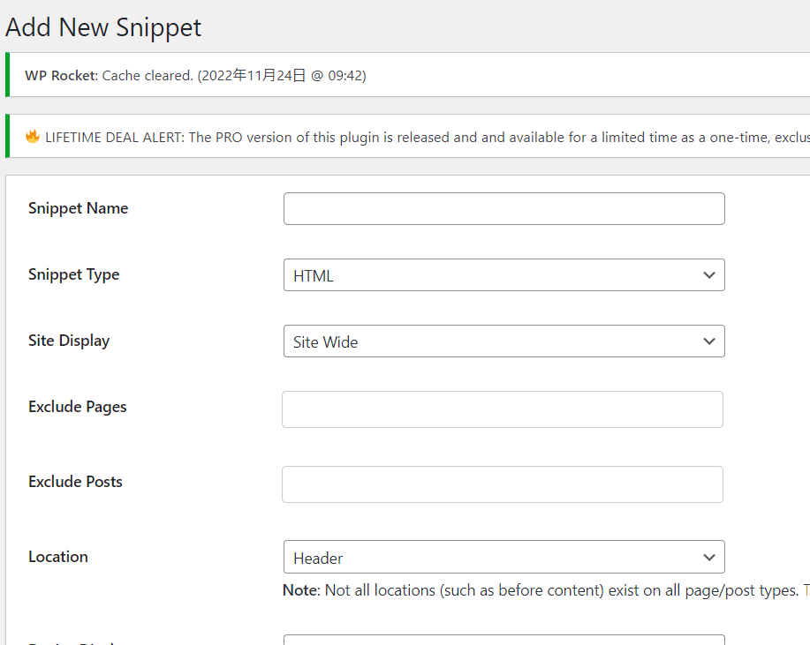Click the Site Display label
Viewport: 810px width, 645px height.
click(x=69, y=341)
